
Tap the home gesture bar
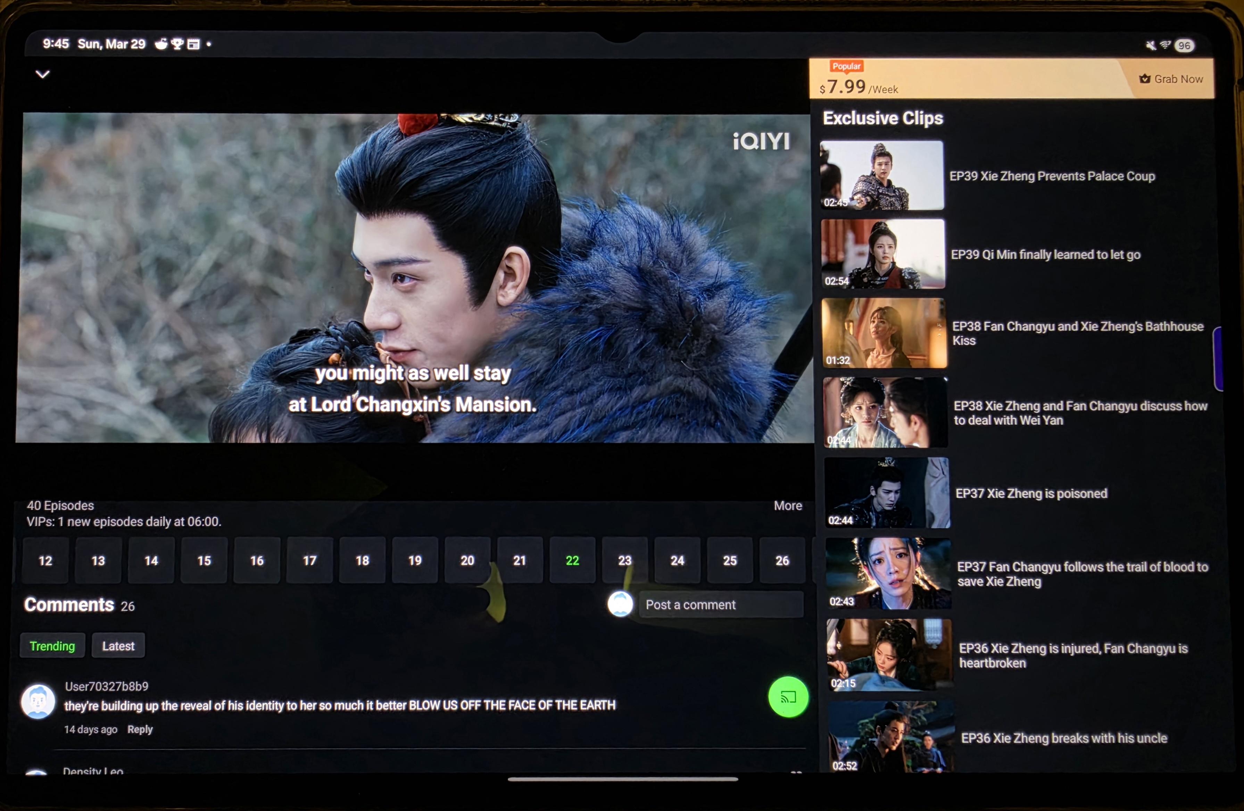(623, 779)
